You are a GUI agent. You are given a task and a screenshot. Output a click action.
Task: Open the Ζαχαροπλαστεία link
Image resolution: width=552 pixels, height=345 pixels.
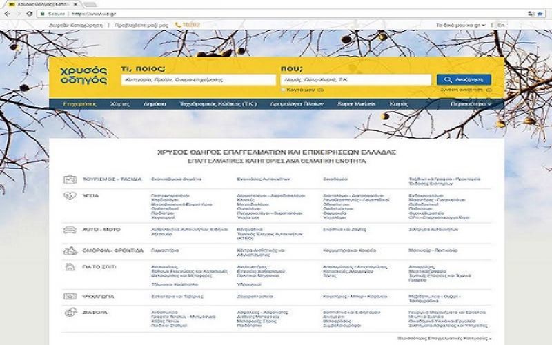pos(255,297)
